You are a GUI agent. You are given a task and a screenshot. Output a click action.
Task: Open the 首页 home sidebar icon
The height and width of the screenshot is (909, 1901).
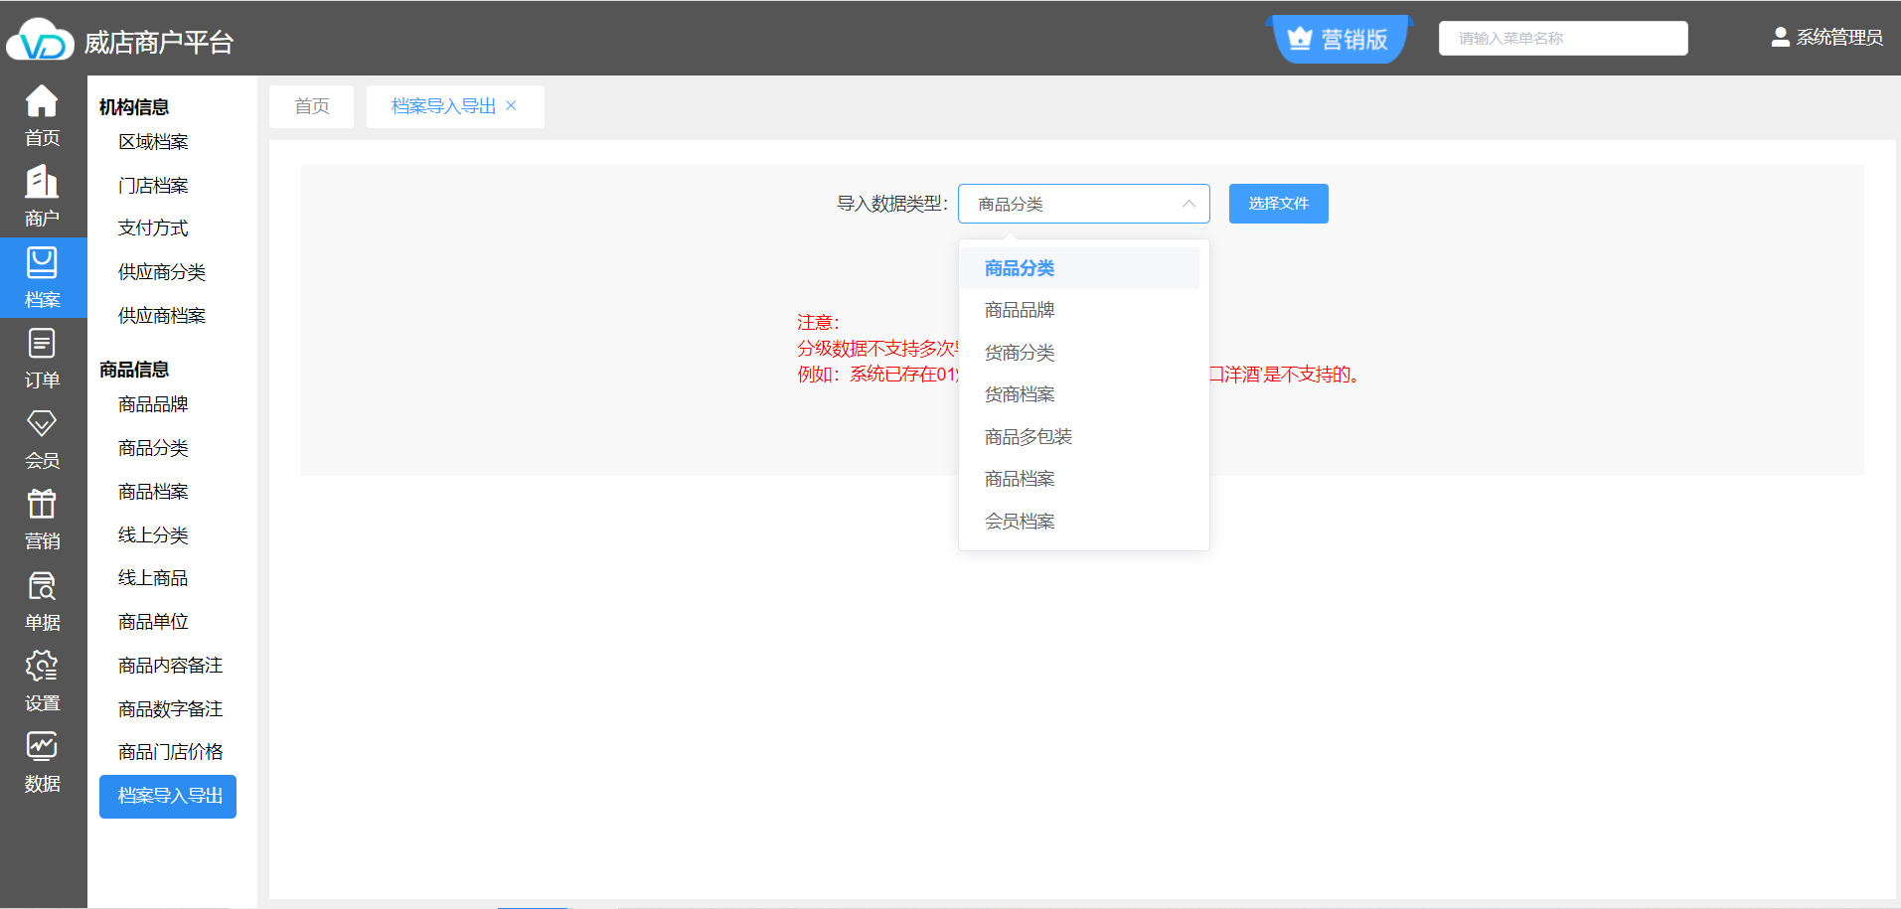click(x=42, y=102)
